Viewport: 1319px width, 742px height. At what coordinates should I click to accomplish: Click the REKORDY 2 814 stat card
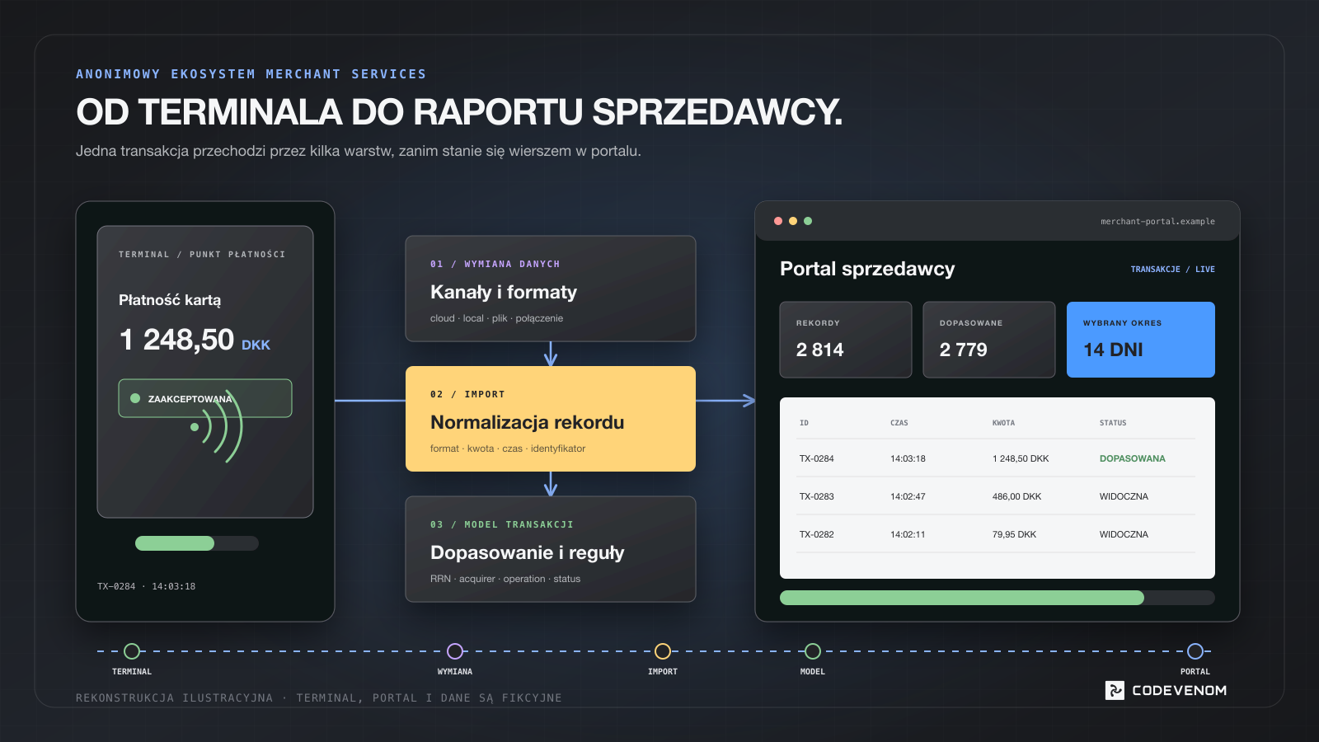846,340
